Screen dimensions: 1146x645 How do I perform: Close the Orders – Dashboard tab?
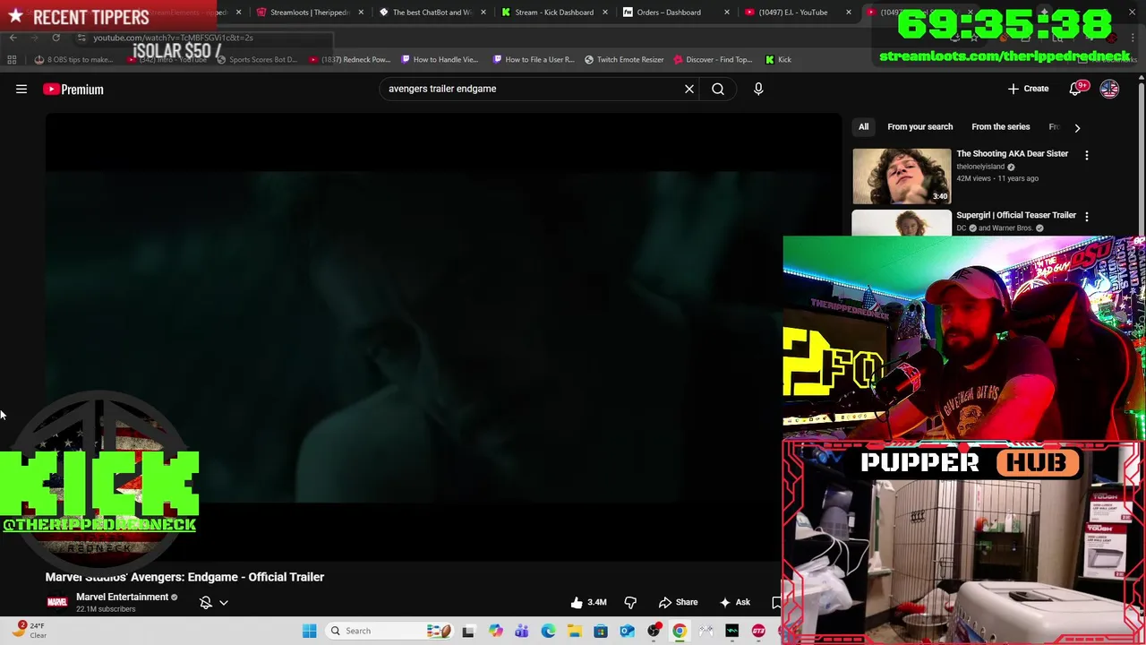click(x=727, y=13)
